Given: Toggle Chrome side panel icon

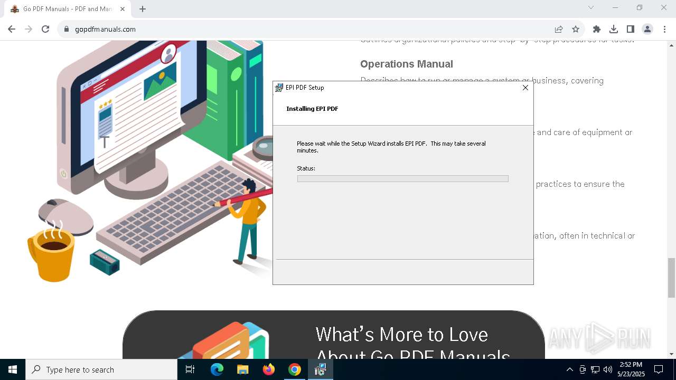Looking at the screenshot, I should (631, 29).
